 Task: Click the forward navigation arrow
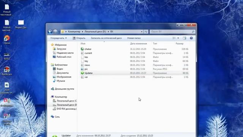[55, 32]
